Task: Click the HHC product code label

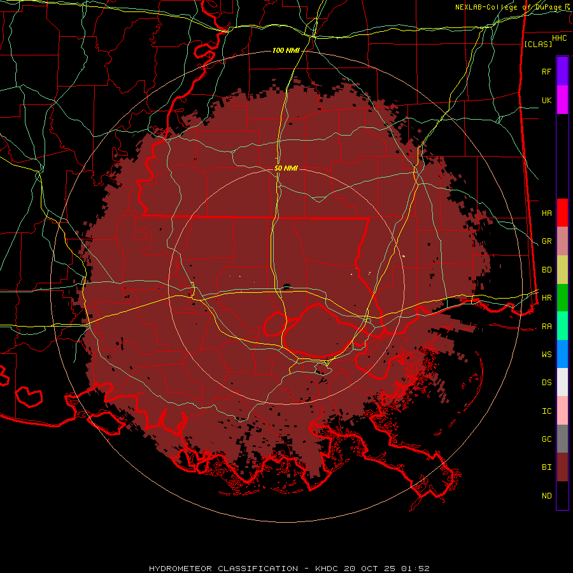Action: click(559, 38)
